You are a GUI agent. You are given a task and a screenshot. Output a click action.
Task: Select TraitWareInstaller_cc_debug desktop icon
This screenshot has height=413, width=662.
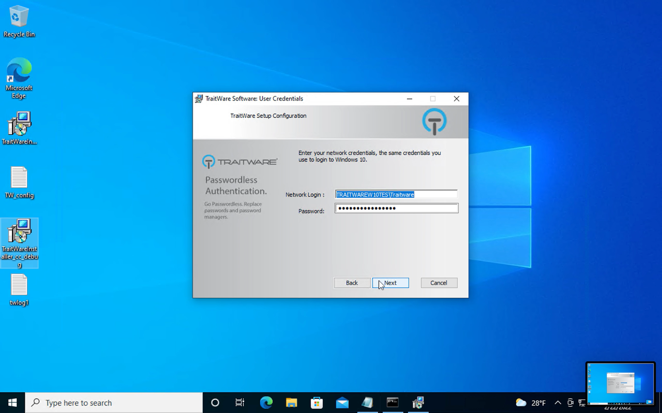pos(19,243)
